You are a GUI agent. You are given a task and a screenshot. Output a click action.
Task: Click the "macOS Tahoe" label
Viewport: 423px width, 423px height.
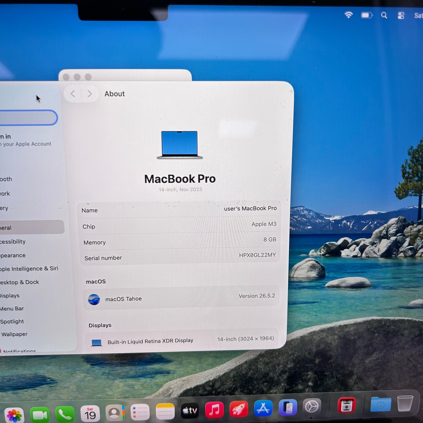click(123, 299)
